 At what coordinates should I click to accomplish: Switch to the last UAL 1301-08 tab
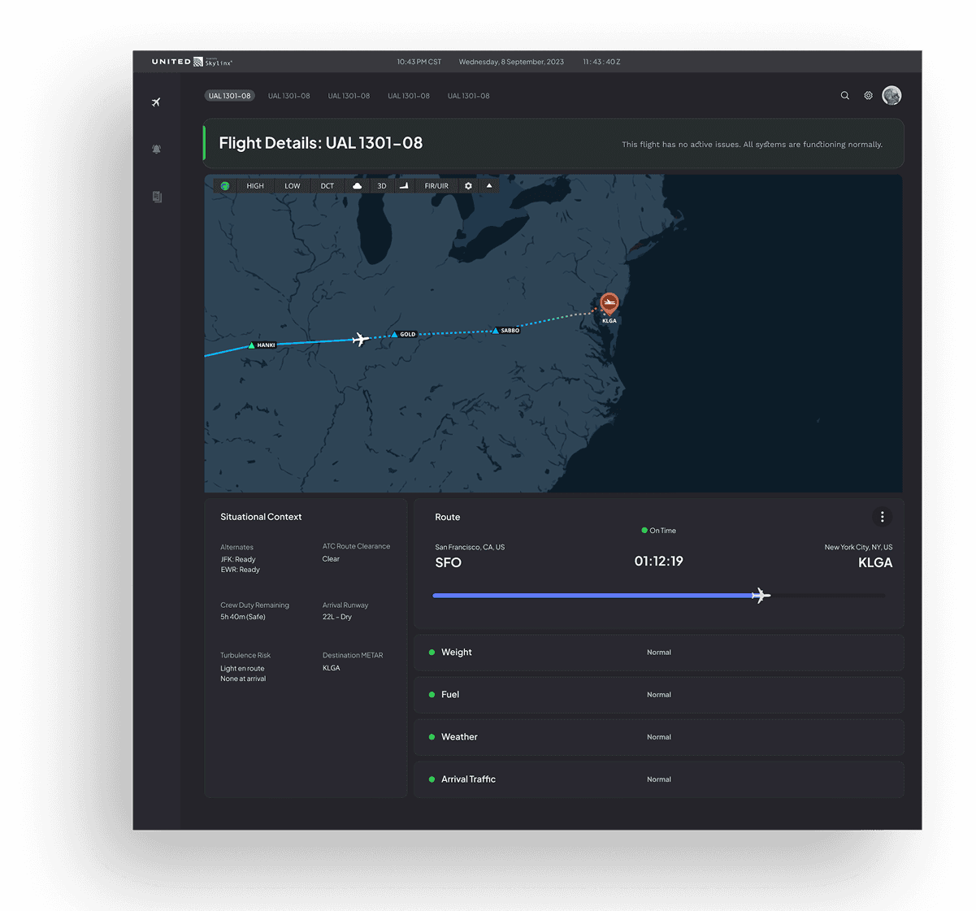click(x=469, y=95)
